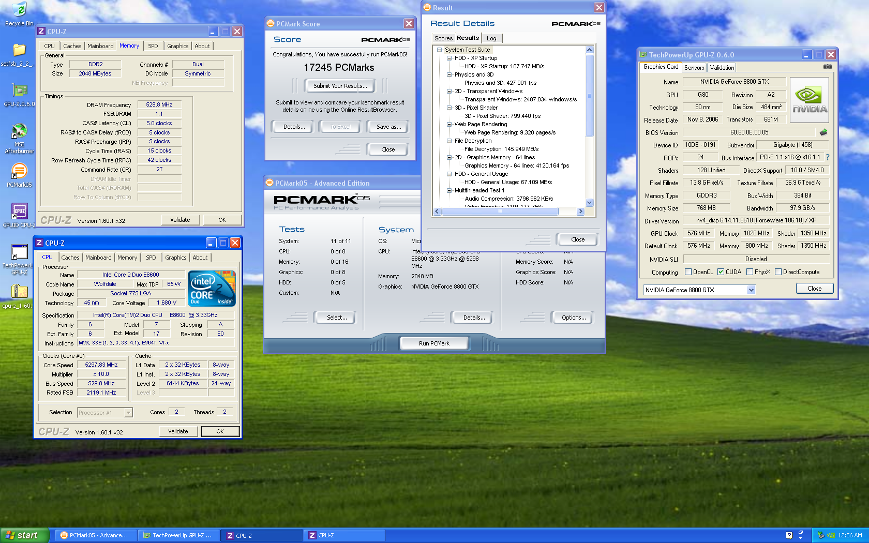Click Validate in the lower CPU-Z window

coord(178,431)
